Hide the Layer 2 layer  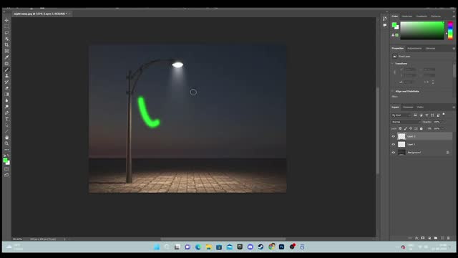click(393, 136)
